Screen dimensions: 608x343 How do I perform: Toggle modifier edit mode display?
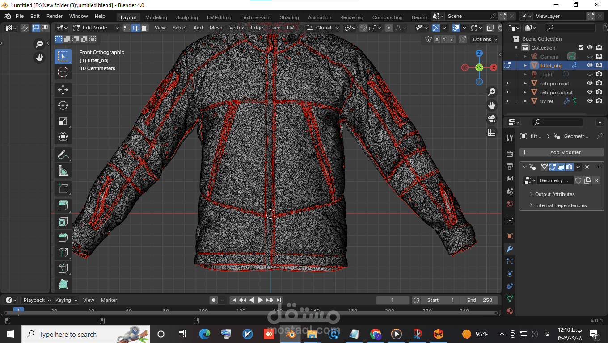click(553, 167)
